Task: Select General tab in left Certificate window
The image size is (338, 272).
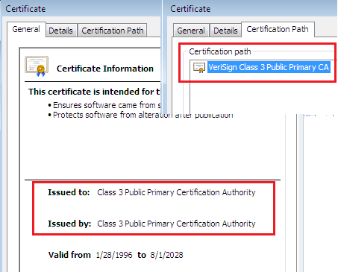Action: pos(26,29)
